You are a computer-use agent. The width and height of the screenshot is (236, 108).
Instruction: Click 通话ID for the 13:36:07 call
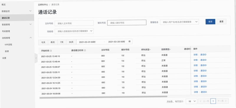203,66
